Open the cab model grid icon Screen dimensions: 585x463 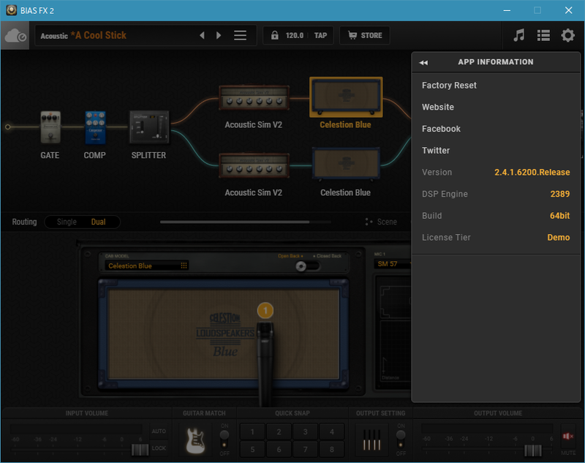point(184,266)
